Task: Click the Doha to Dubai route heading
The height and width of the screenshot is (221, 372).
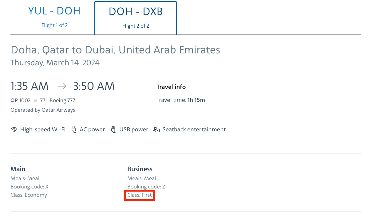Action: coord(115,50)
